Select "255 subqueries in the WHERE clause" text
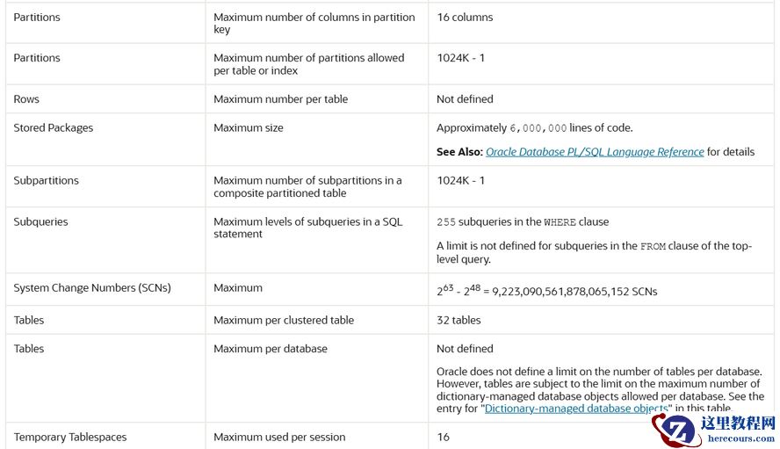The image size is (780, 449). (523, 222)
